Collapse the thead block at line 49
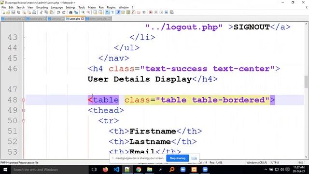309x174 pixels. [x=24, y=111]
